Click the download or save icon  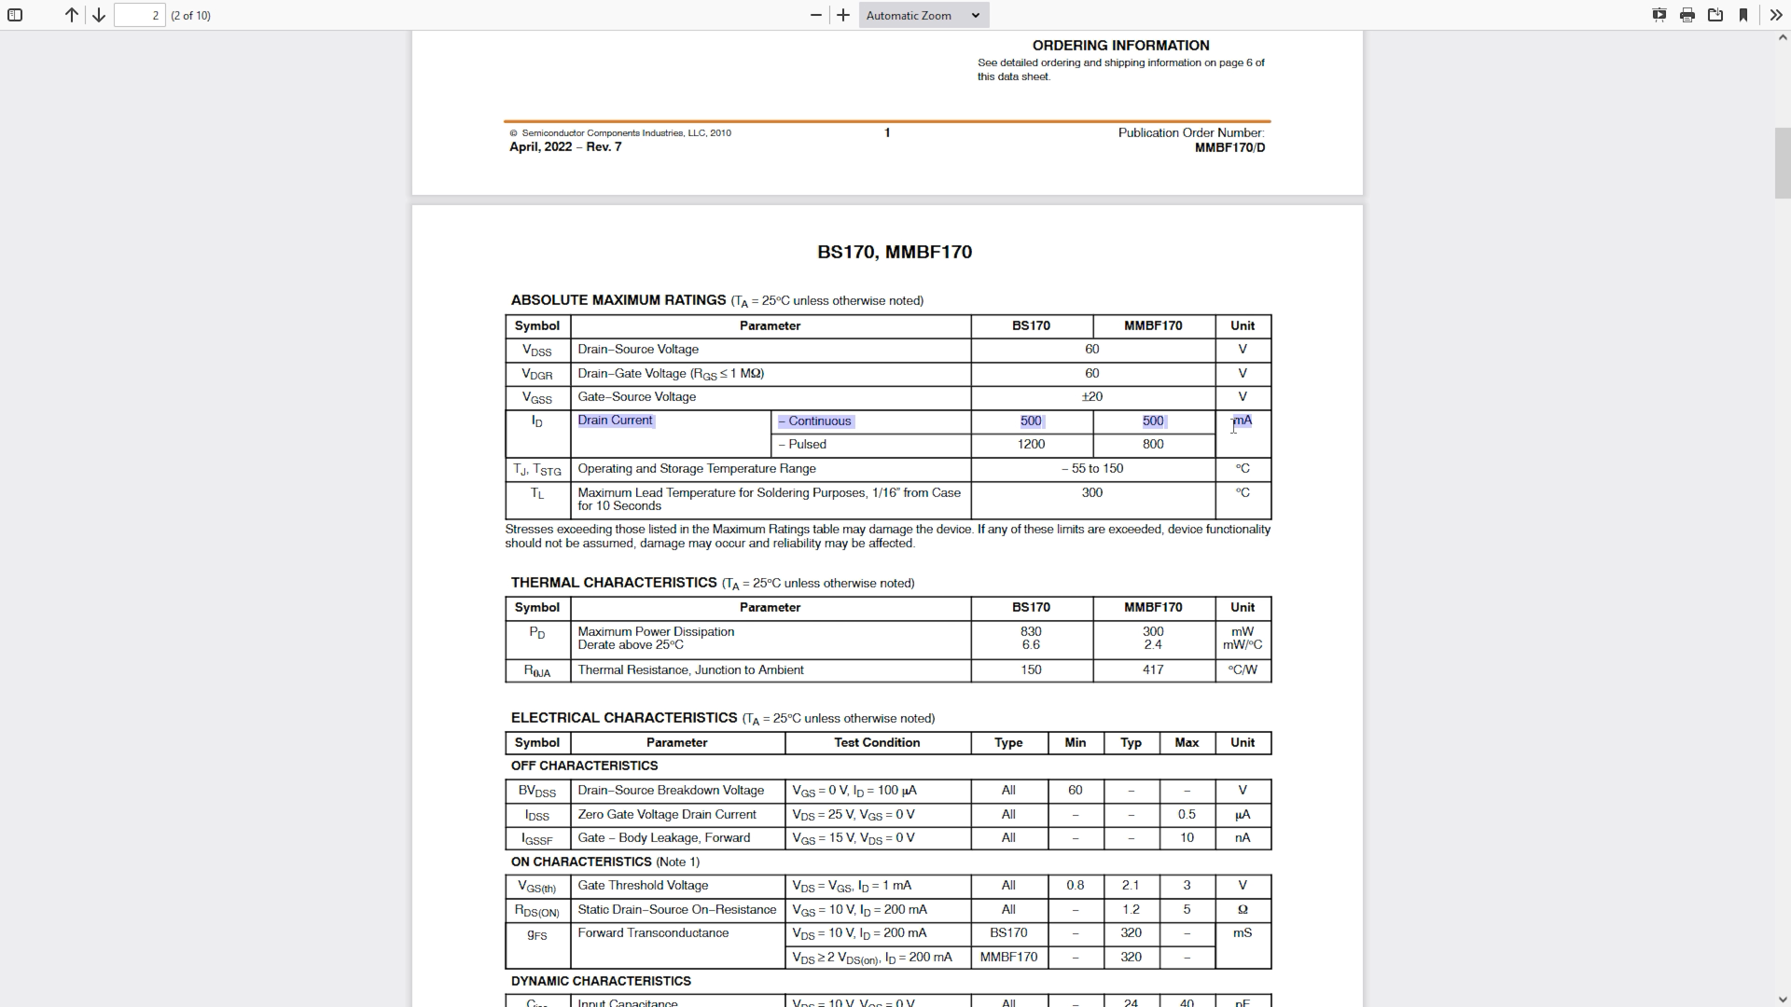[1717, 15]
